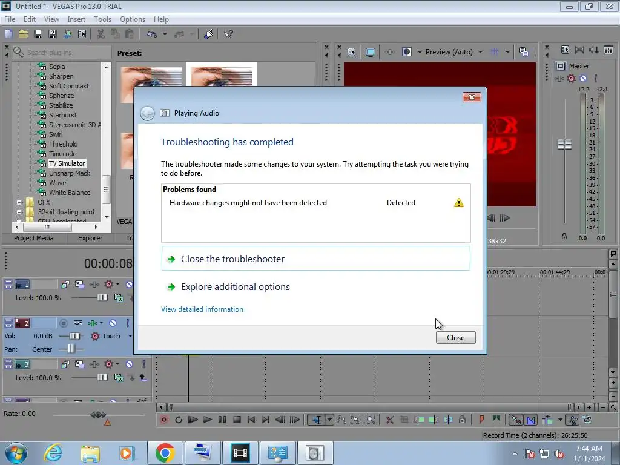Select the Zoom Edit tool magnifier
Viewport: 620px width, 465px height.
coord(370,420)
